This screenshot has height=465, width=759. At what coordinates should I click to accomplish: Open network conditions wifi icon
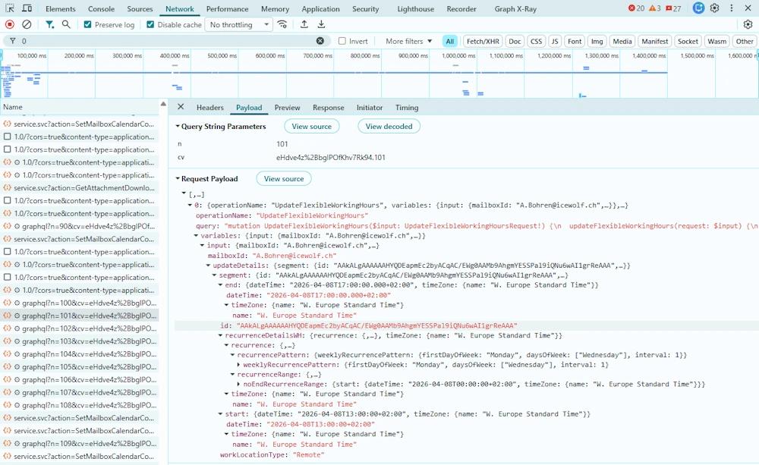coord(282,24)
